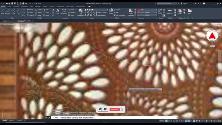
Task: Click the red Subscribe button
Action: (114, 109)
